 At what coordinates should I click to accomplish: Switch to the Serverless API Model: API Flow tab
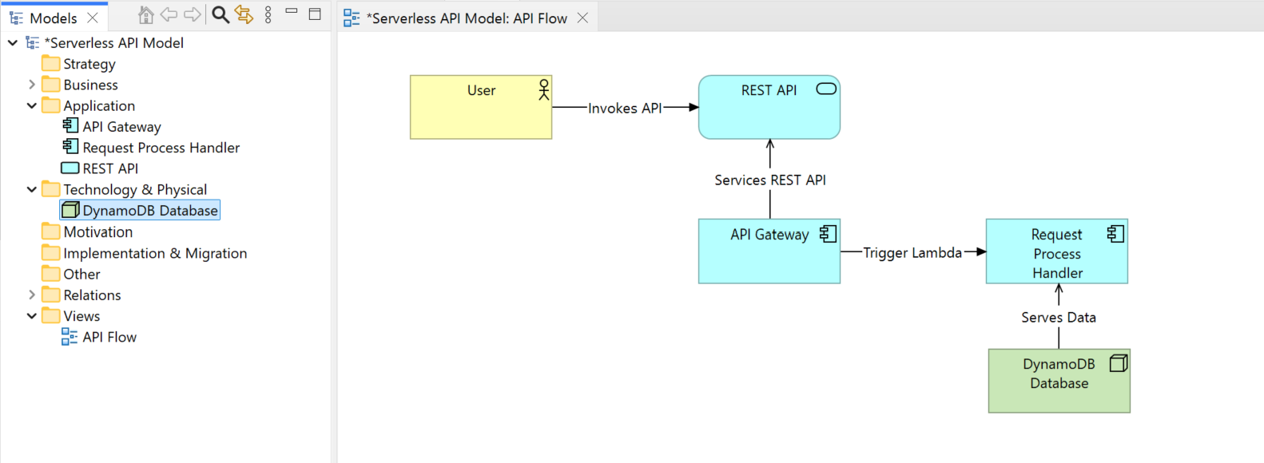[466, 18]
